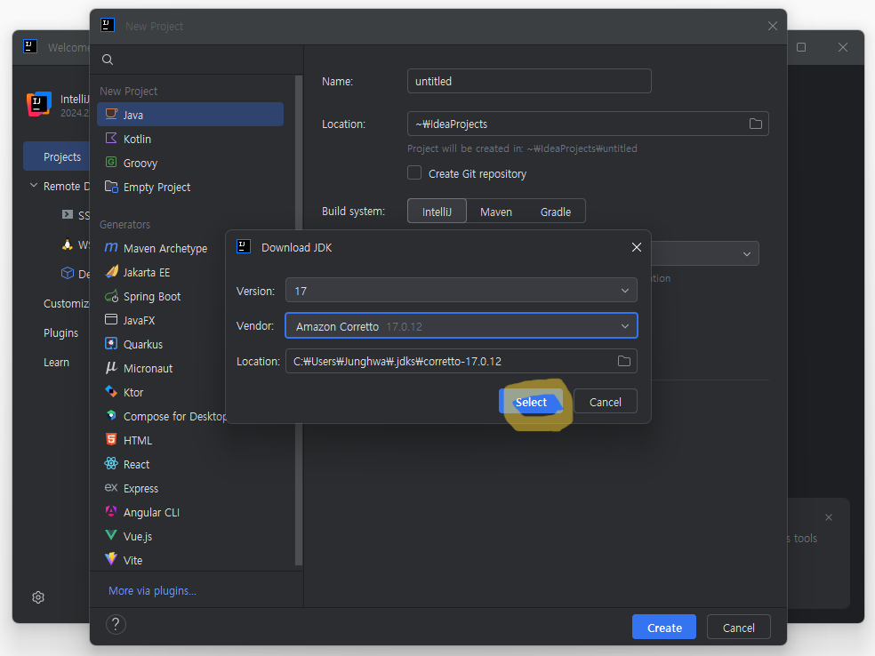Maximize the Welcome window
This screenshot has width=875, height=656.
[x=801, y=47]
